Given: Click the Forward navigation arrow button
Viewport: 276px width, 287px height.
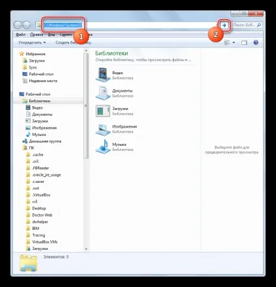Looking at the screenshot, I should click(27, 25).
